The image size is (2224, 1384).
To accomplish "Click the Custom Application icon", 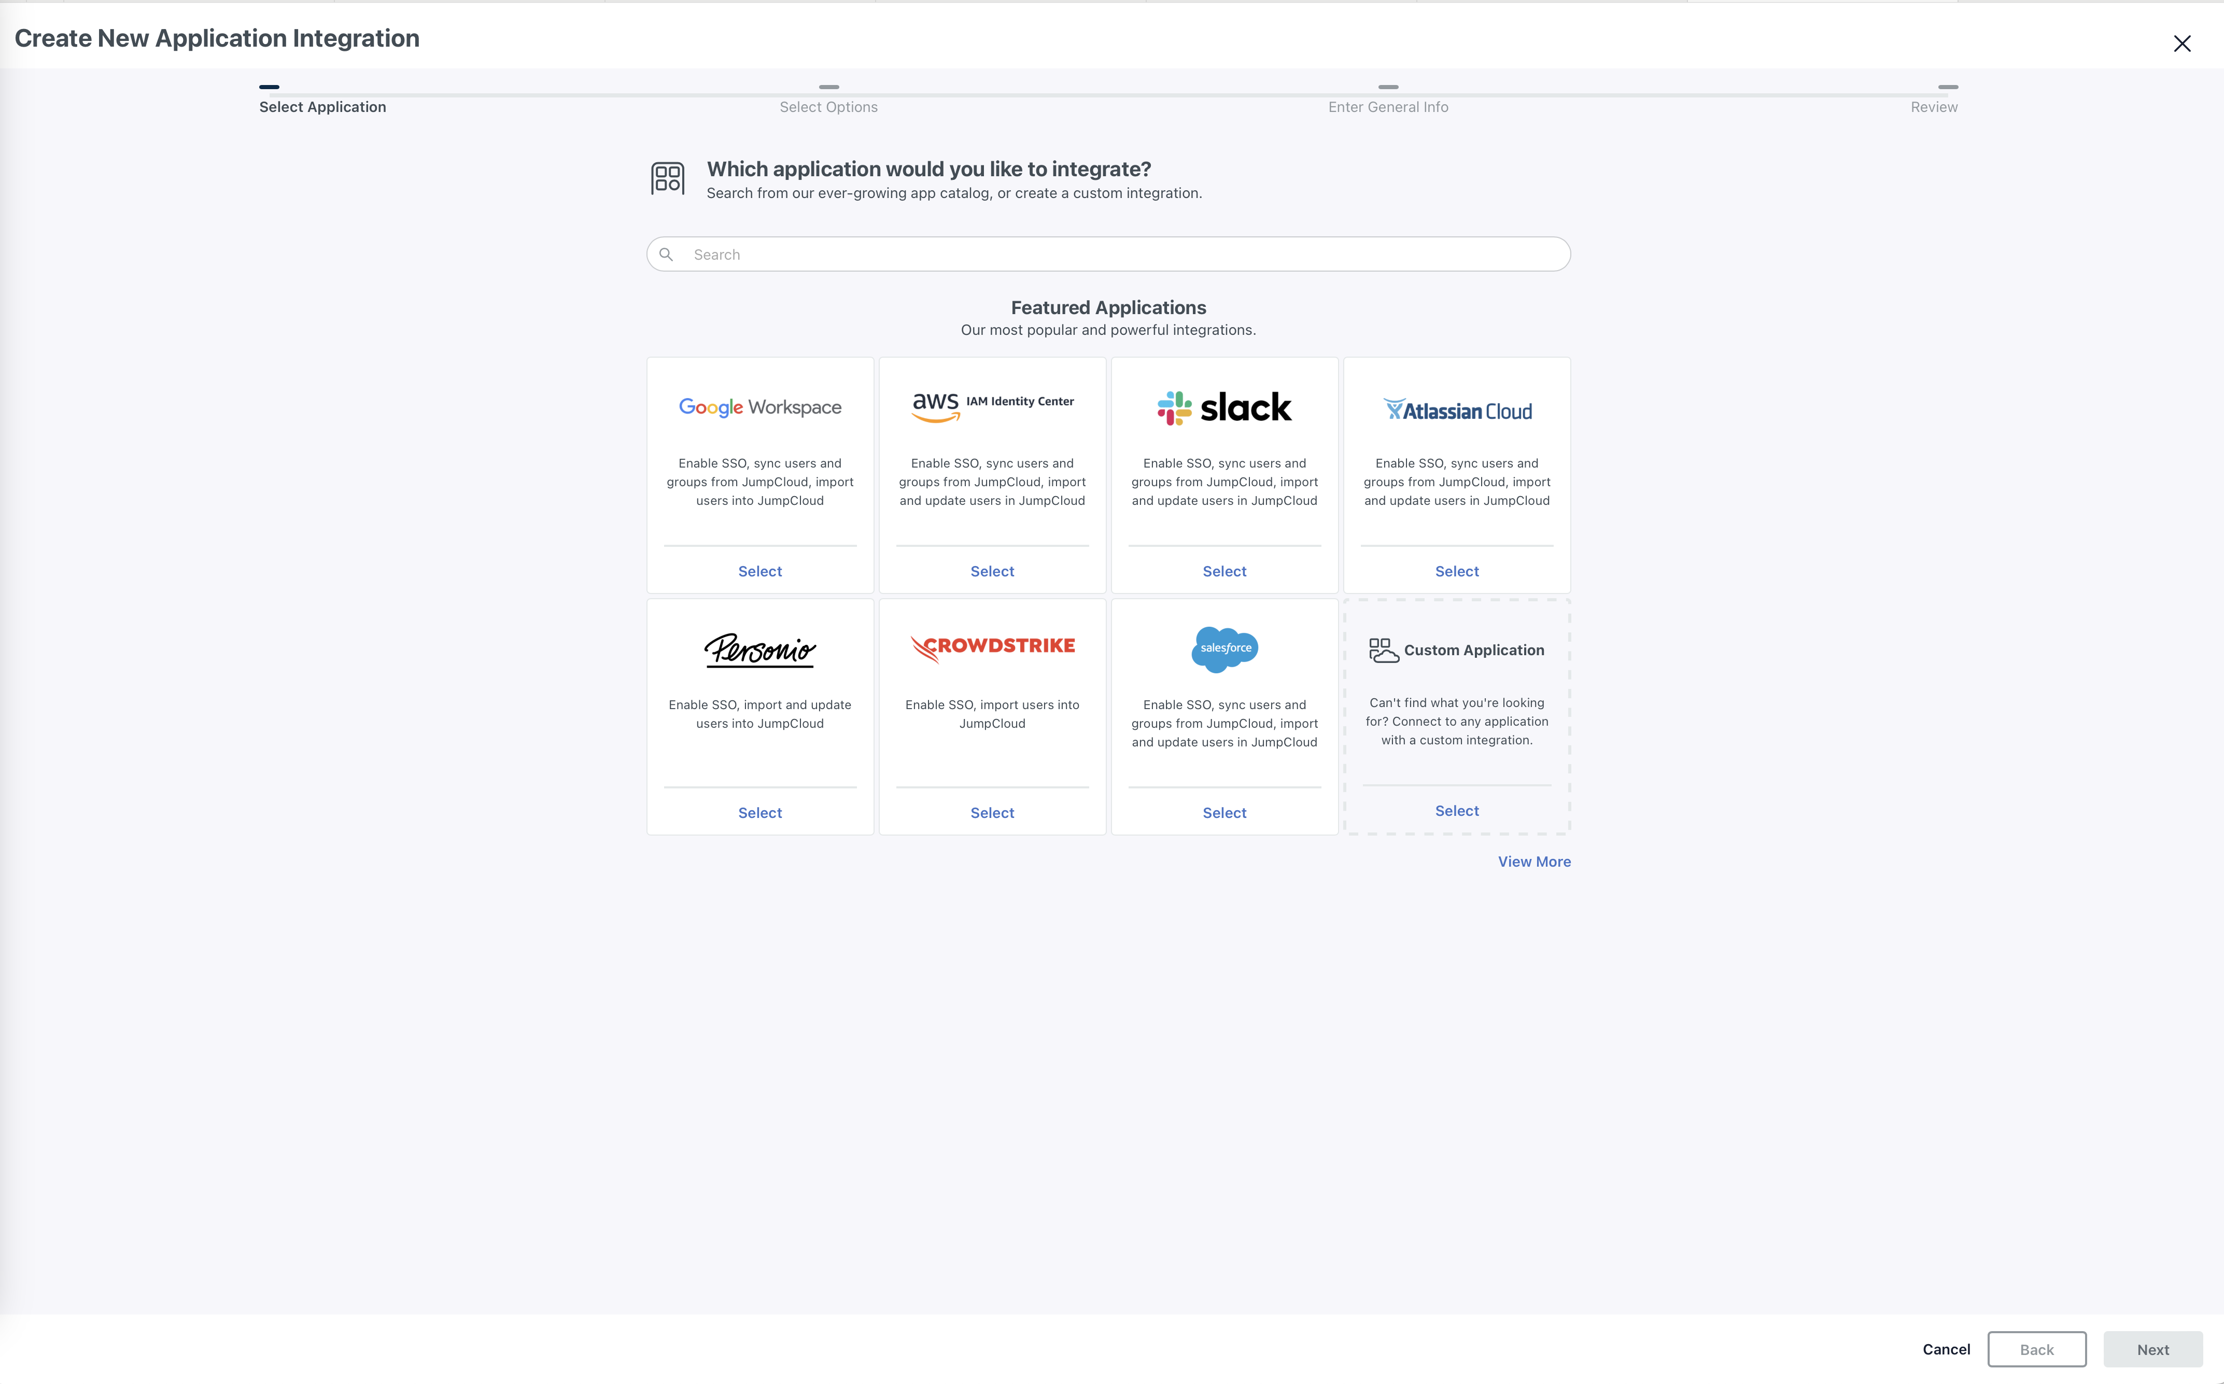I will pos(1383,650).
